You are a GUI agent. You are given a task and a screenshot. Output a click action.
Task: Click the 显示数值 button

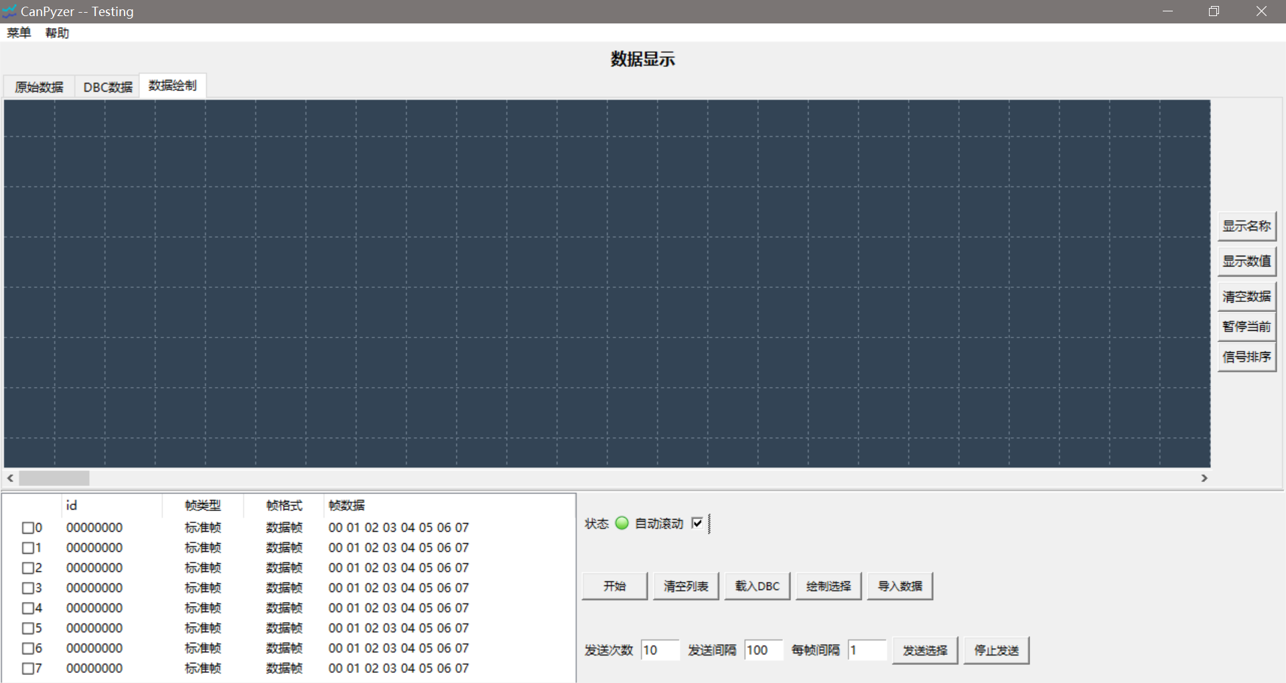tap(1246, 261)
